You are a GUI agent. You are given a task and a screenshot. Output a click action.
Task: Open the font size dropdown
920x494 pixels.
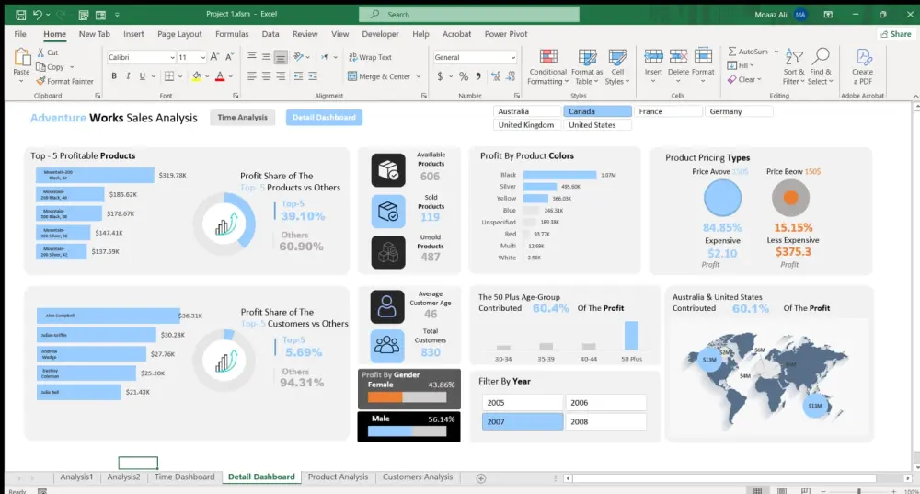pos(203,58)
